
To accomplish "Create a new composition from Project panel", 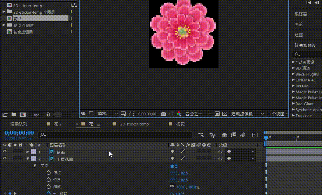I will [x=22, y=115].
